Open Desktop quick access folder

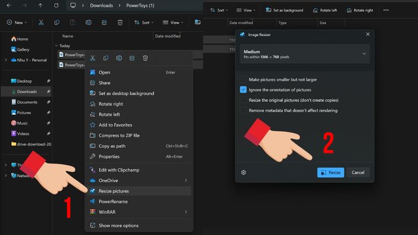point(21,81)
